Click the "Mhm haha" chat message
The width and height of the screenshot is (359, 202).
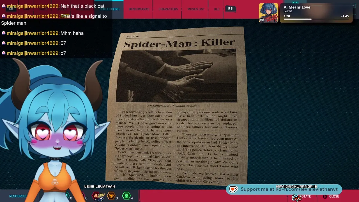72,33
